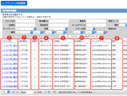
Task: Open the end month 月 dropdown after ～
Action: tap(90, 32)
